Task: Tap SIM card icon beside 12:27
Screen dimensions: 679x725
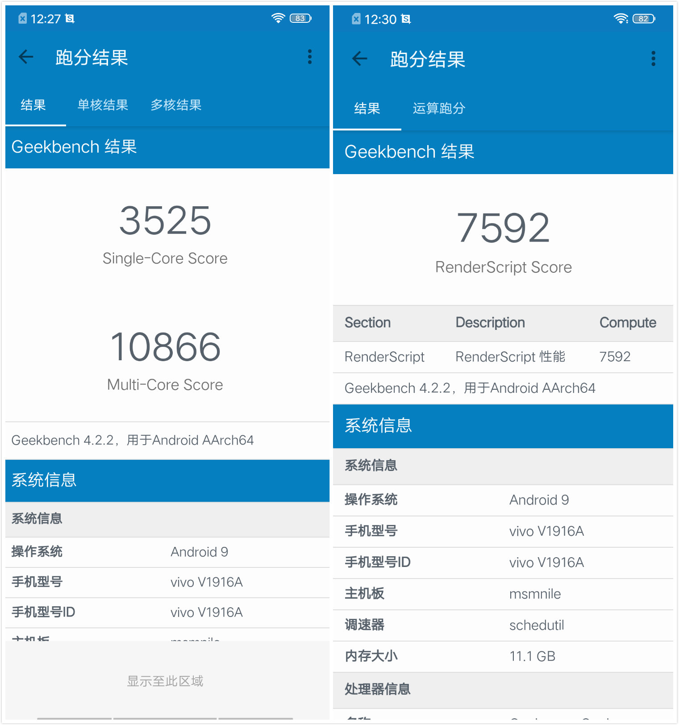Action: point(23,18)
